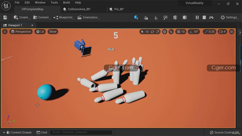The height and width of the screenshot is (136, 242).
Task: Pause the play-in-editor session
Action: point(197,17)
